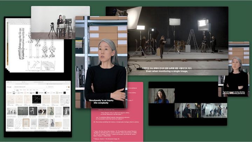Click the Google logo in the browser
This screenshot has width=252, height=142.
tap(9, 87)
